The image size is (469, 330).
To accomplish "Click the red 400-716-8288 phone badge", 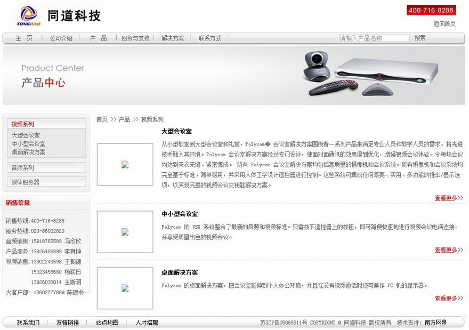I will [431, 10].
